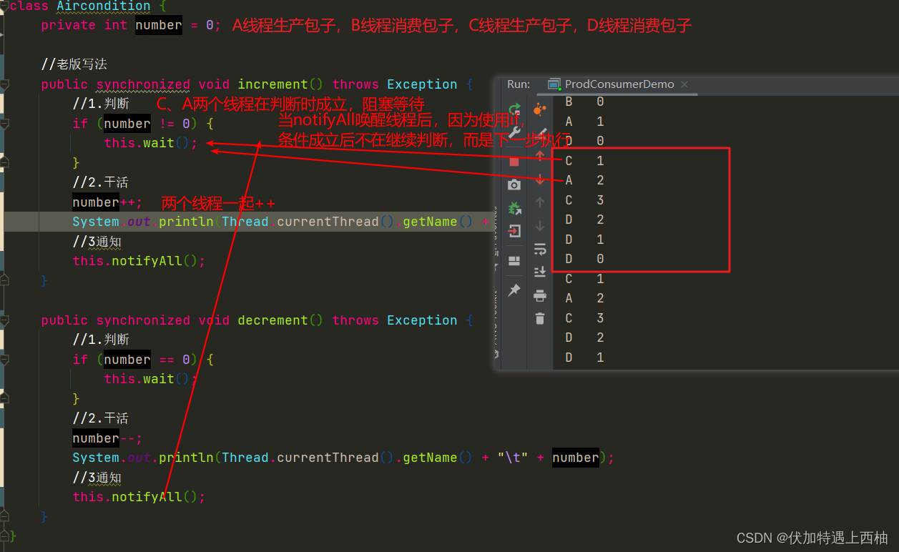This screenshot has width=899, height=552.
Task: Collapse the decrement() method fold marker
Action: point(5,320)
